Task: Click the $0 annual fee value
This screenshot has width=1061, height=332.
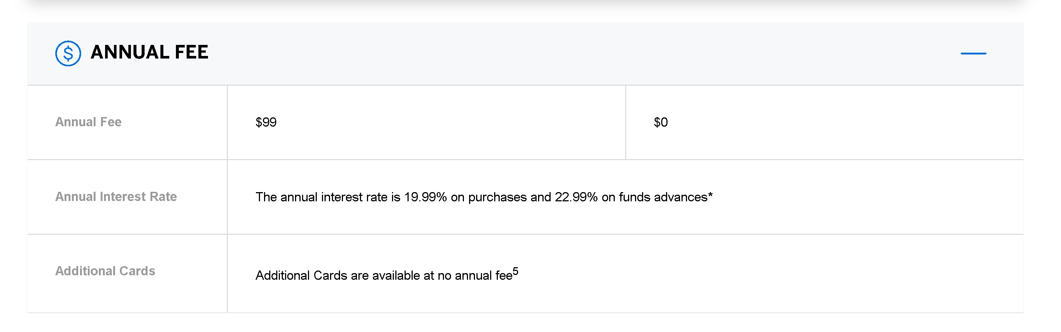Action: point(660,123)
